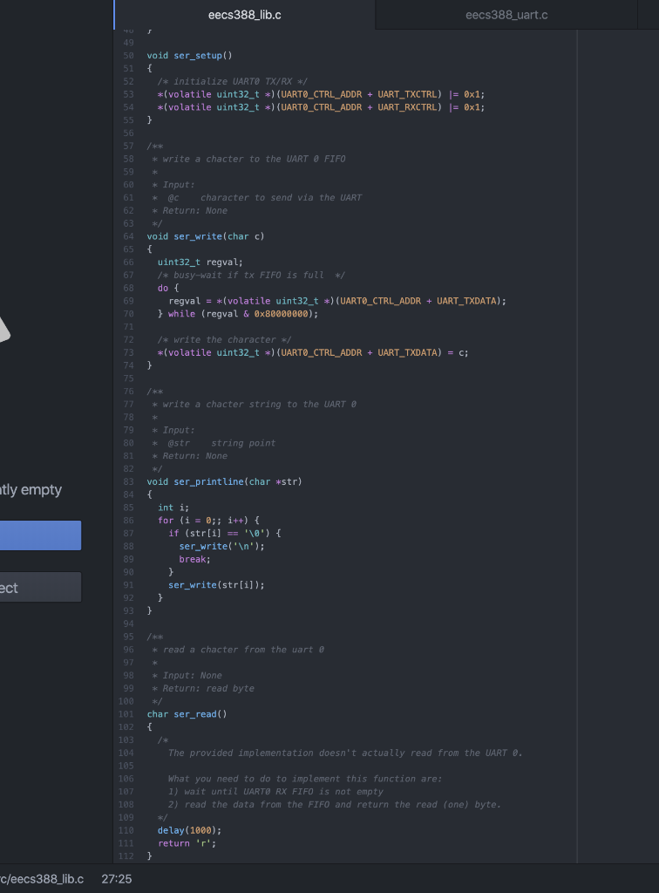Click line number 101 in the gutter
The image size is (659, 893).
(126, 714)
